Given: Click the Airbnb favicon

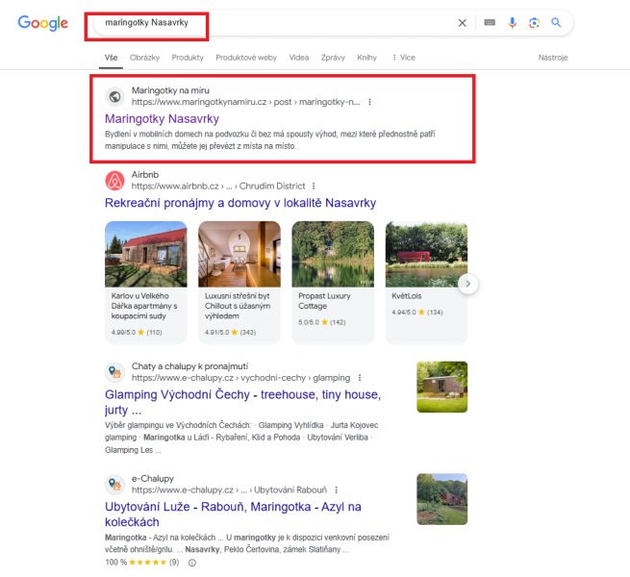Looking at the screenshot, I should click(x=114, y=181).
